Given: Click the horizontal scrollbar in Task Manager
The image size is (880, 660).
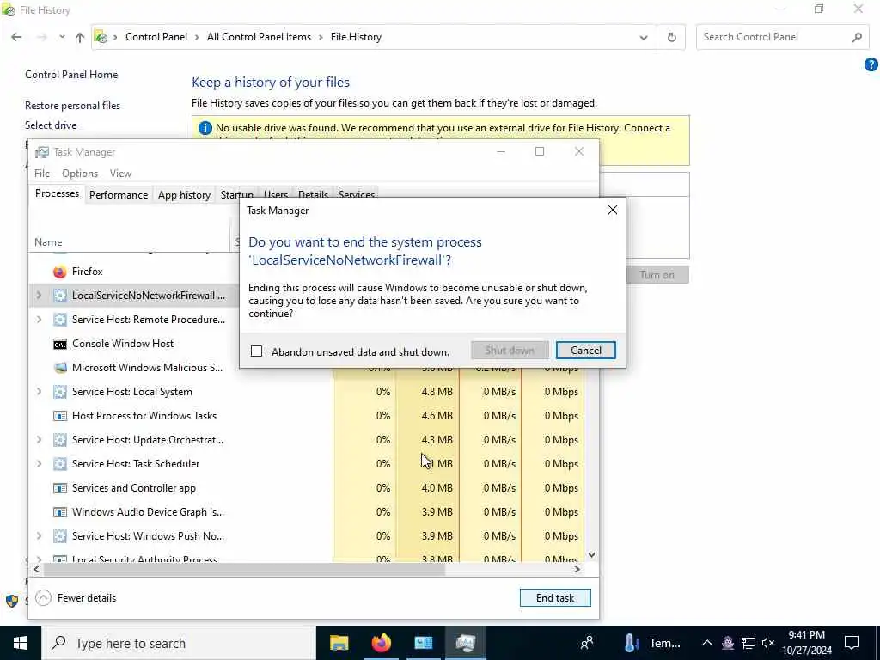Looking at the screenshot, I should click(x=244, y=569).
